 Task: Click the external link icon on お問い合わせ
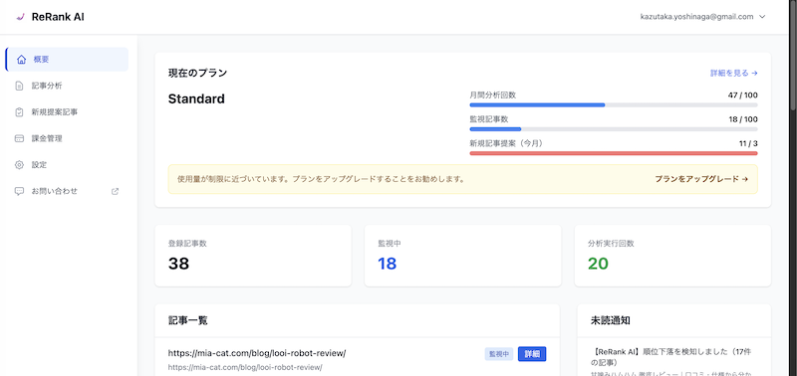pos(115,191)
